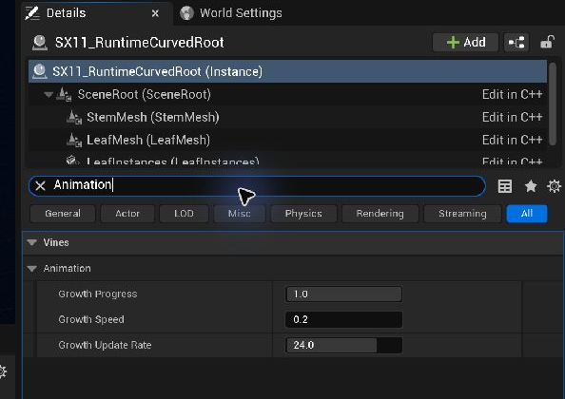Click the Details pencil icon

tap(32, 13)
